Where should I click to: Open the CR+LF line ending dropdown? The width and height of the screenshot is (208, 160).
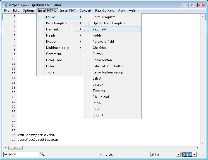195,155
